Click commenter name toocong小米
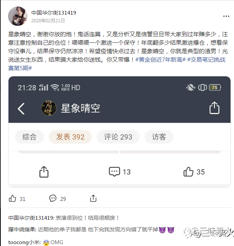The image size is (234, 246). [x=24, y=242]
